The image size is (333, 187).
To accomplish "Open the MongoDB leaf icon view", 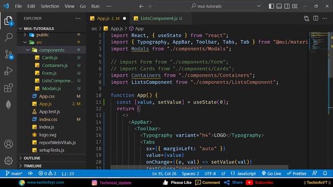I will (x=8, y=104).
